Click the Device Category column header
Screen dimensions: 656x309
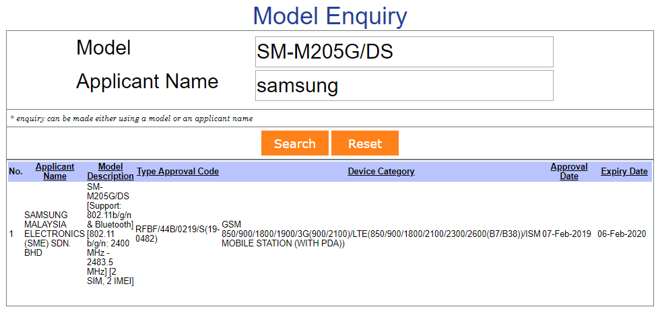(x=381, y=172)
